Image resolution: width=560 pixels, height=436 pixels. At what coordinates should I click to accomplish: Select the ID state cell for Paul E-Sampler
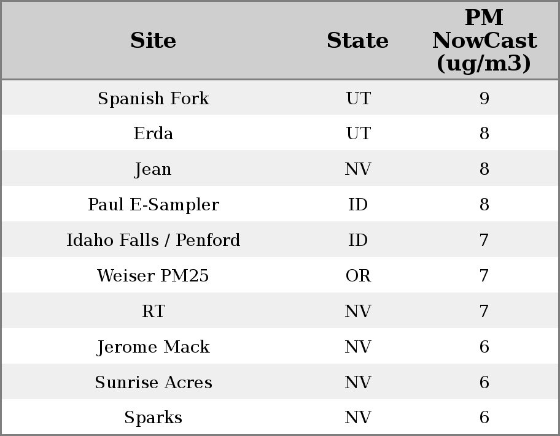(358, 205)
